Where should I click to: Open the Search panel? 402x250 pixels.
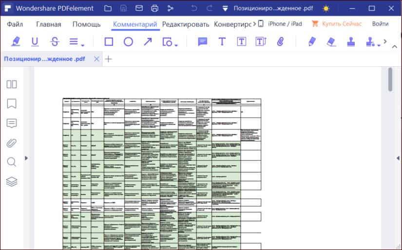[12, 162]
